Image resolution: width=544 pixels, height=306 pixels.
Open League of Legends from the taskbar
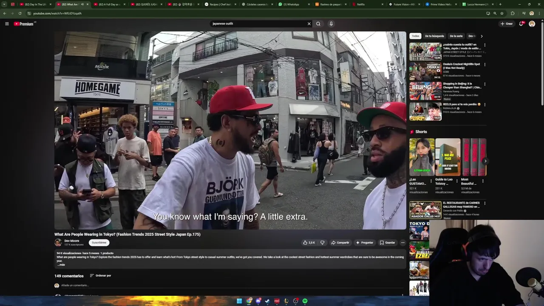pyautogui.click(x=286, y=301)
